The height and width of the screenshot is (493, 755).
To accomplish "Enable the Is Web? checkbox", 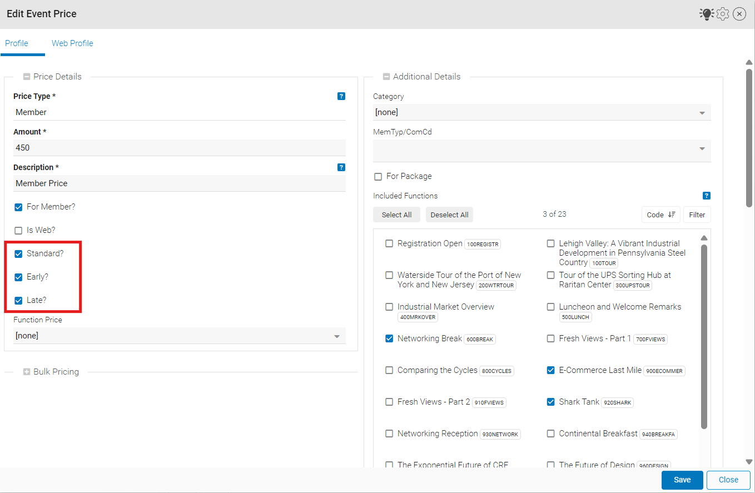I will (x=18, y=231).
